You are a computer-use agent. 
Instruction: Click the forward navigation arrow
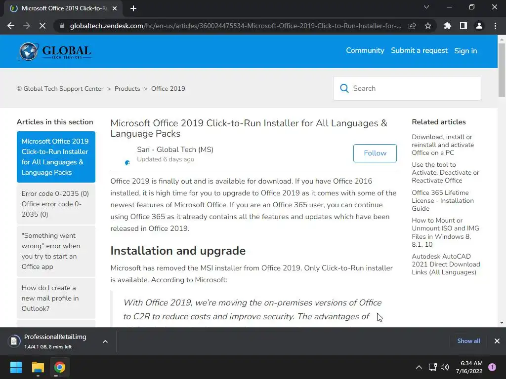pyautogui.click(x=27, y=26)
